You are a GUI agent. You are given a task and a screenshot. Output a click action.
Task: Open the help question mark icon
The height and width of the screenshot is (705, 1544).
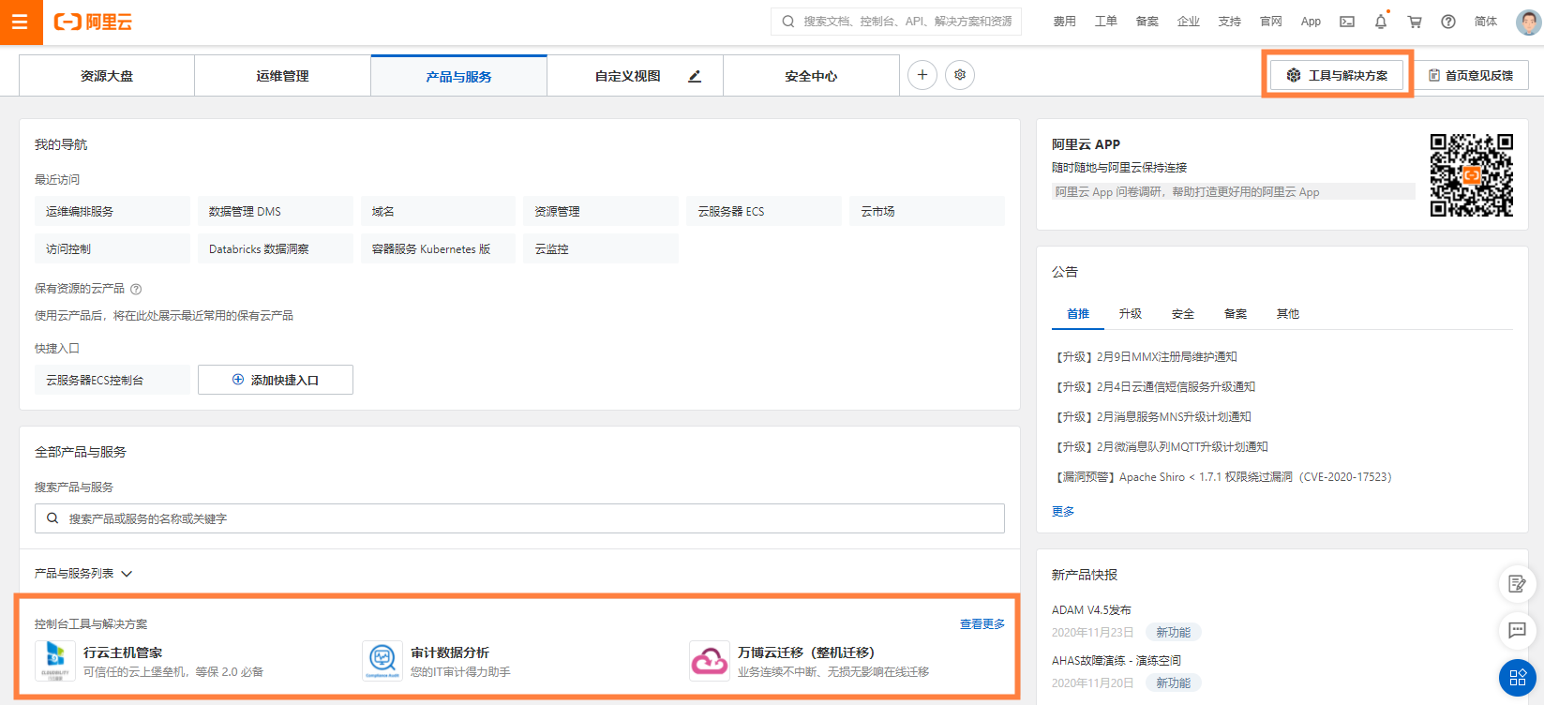coord(1448,22)
